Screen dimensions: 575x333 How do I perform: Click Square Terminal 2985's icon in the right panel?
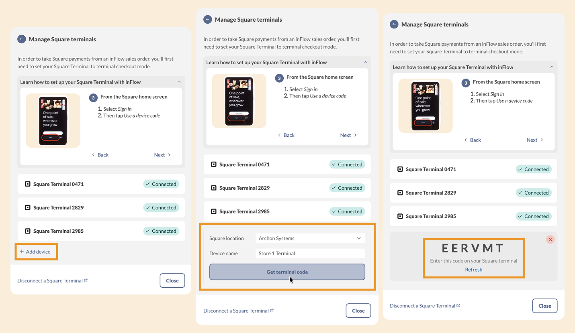(x=400, y=216)
